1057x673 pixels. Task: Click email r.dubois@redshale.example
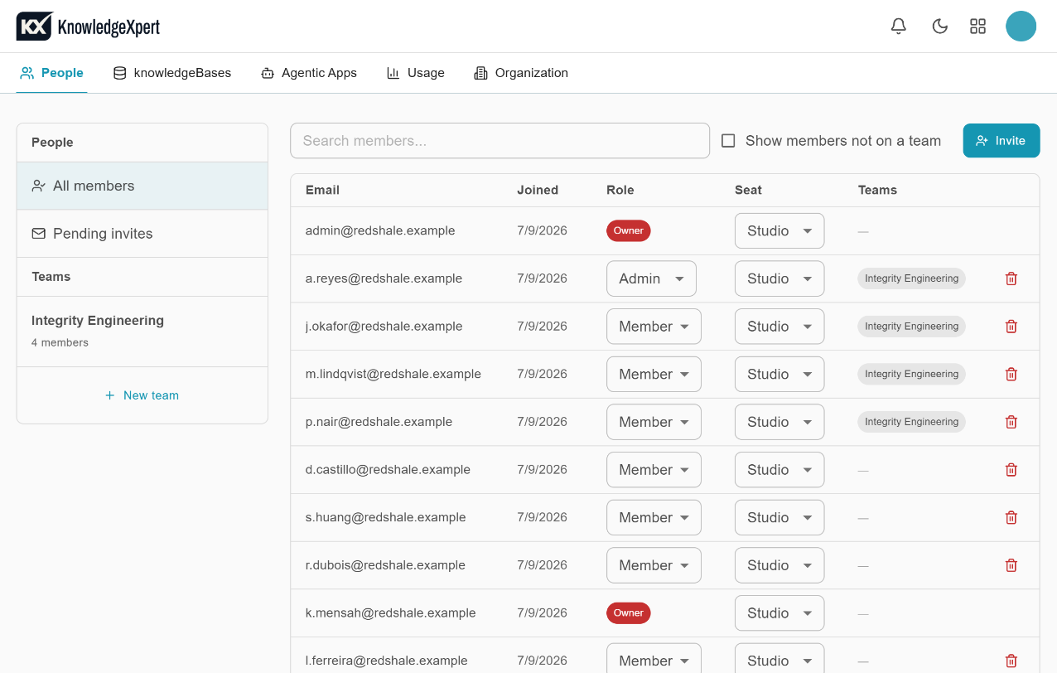click(385, 565)
